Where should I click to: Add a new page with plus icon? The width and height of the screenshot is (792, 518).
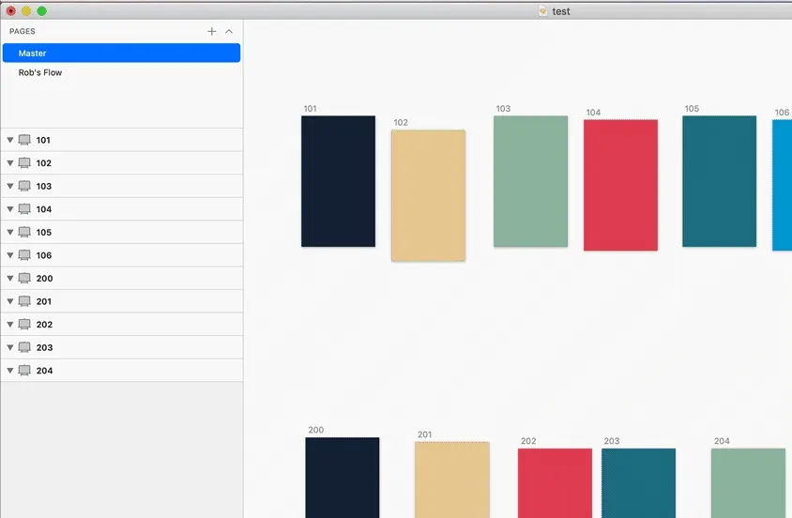click(212, 31)
